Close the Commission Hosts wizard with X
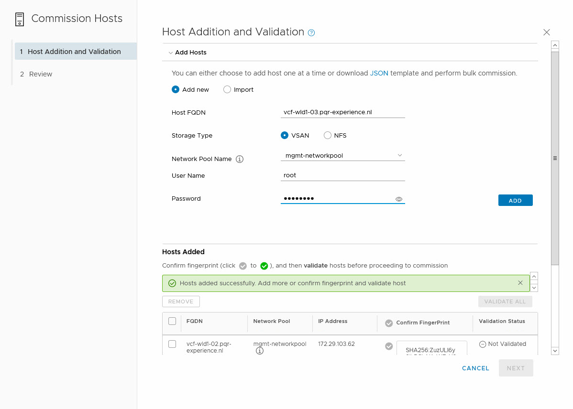Screen dimensions: 573x409 click(x=547, y=32)
